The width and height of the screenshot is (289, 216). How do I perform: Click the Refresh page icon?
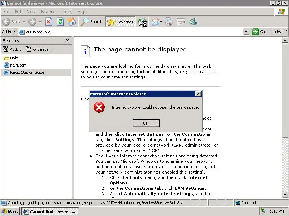pyautogui.click(x=60, y=22)
